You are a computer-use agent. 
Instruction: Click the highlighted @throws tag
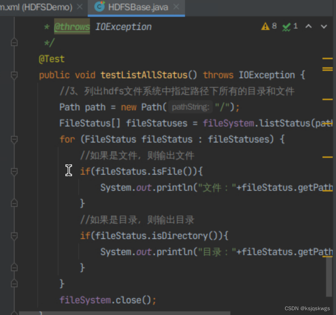coord(72,26)
